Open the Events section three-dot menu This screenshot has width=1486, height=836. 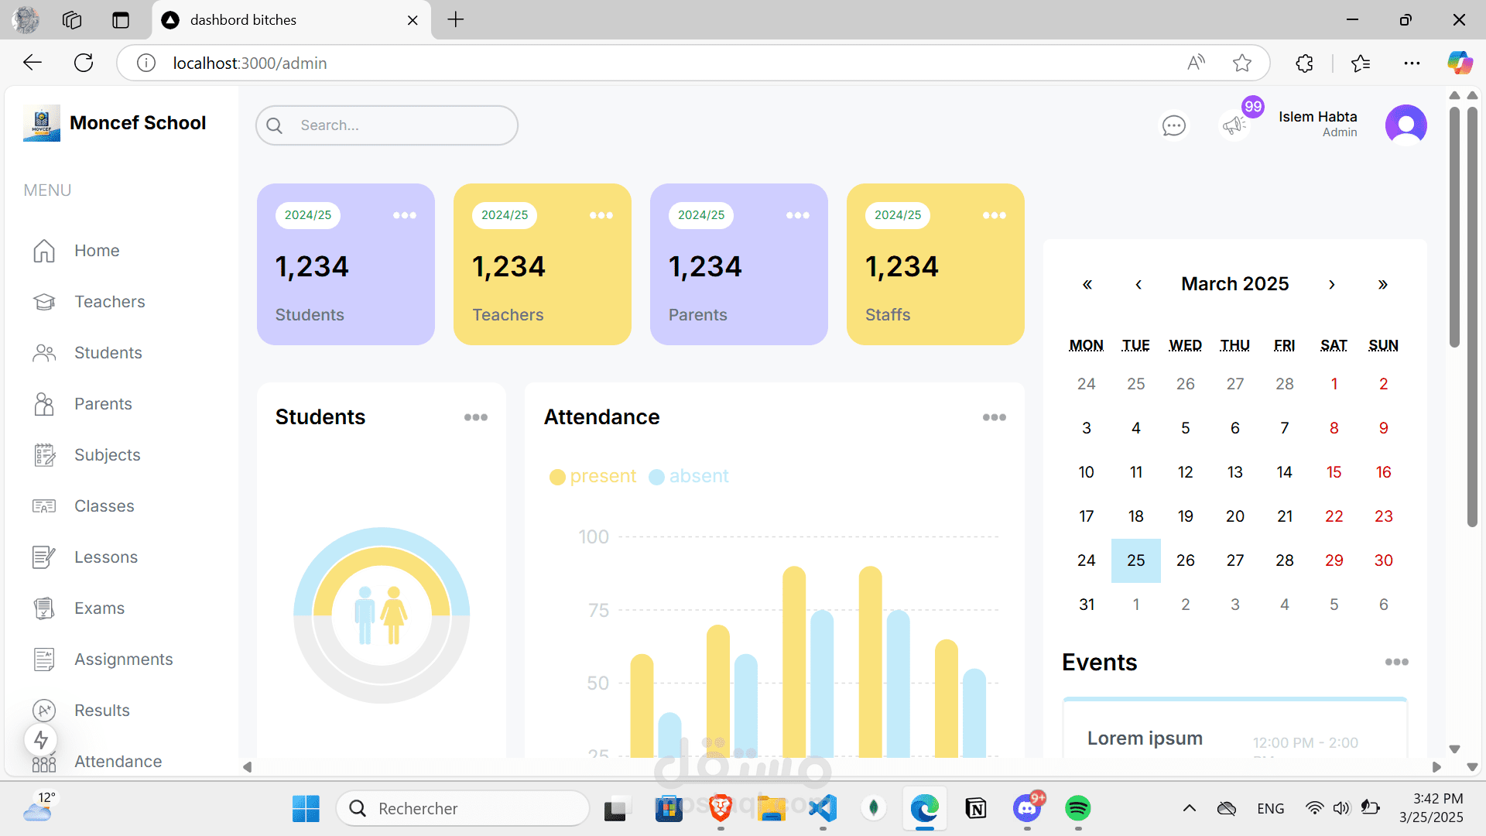click(1396, 662)
